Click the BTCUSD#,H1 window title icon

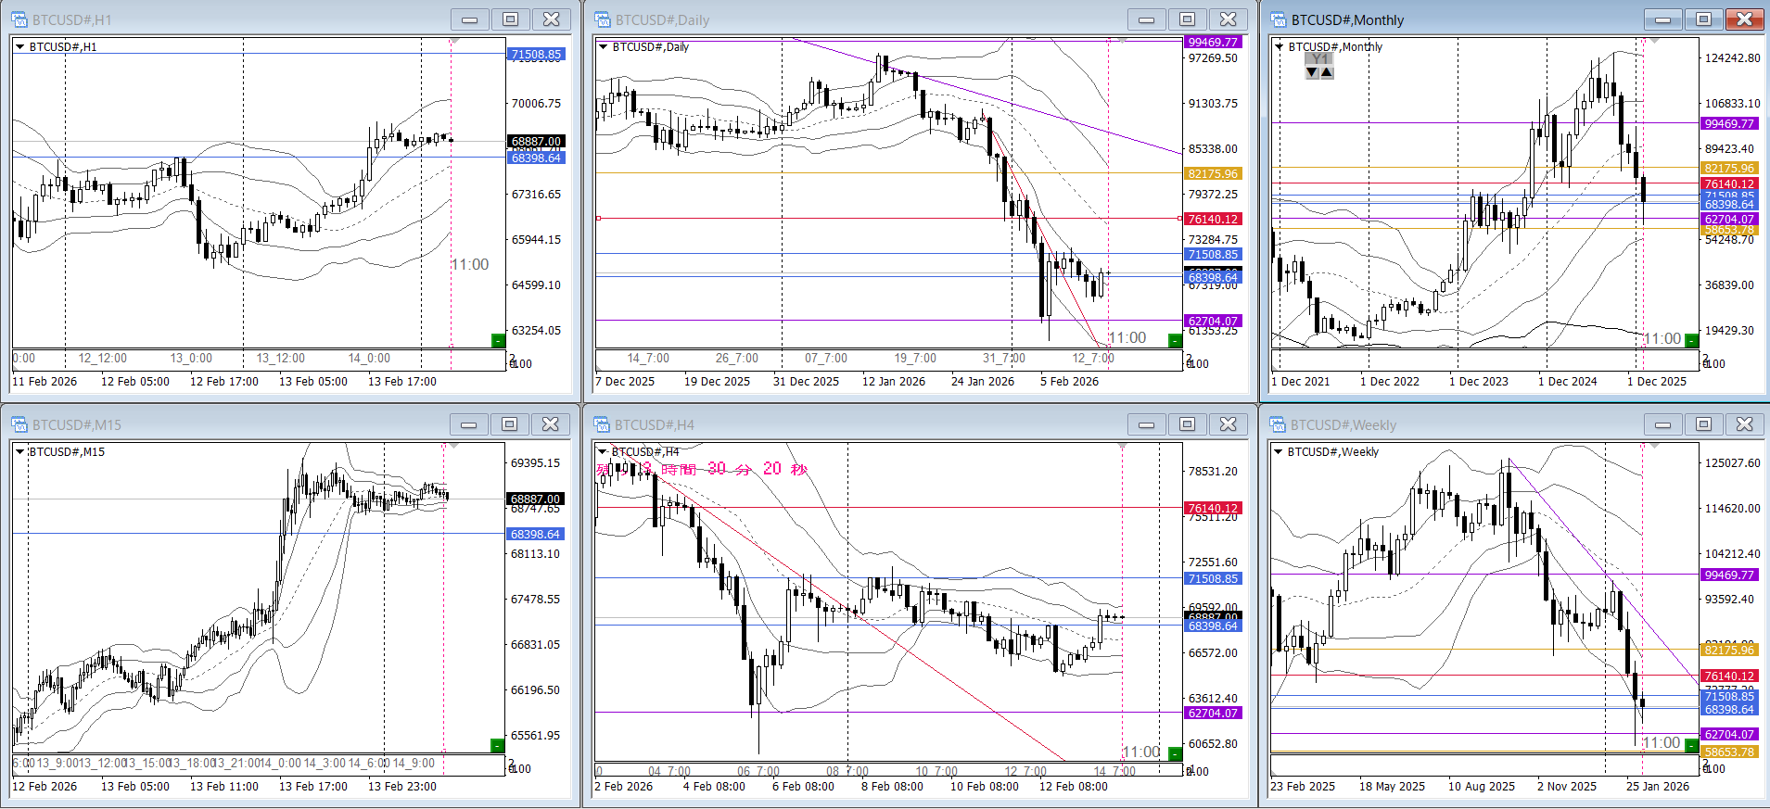19,19
